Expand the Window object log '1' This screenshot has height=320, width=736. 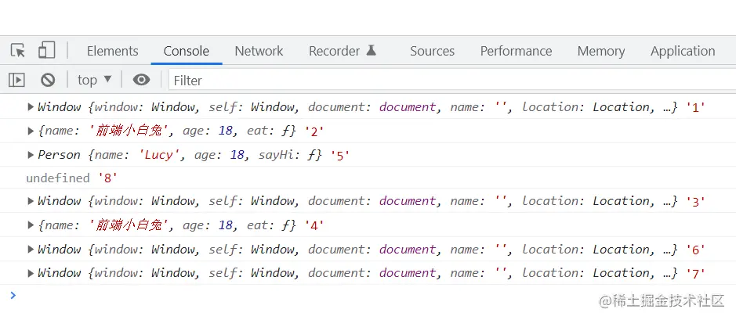tap(31, 107)
